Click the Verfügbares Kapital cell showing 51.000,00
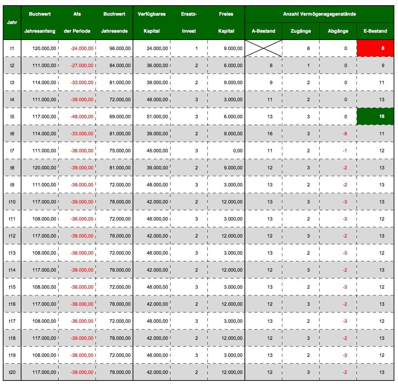398x384 pixels. coord(157,117)
